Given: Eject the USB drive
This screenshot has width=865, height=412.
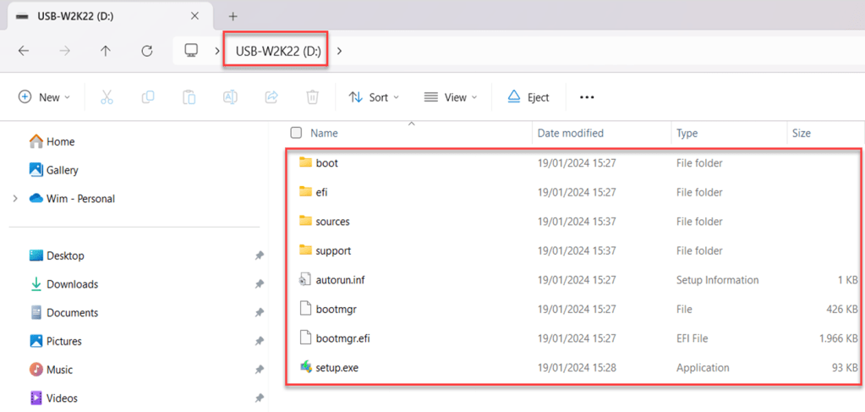Looking at the screenshot, I should (528, 97).
